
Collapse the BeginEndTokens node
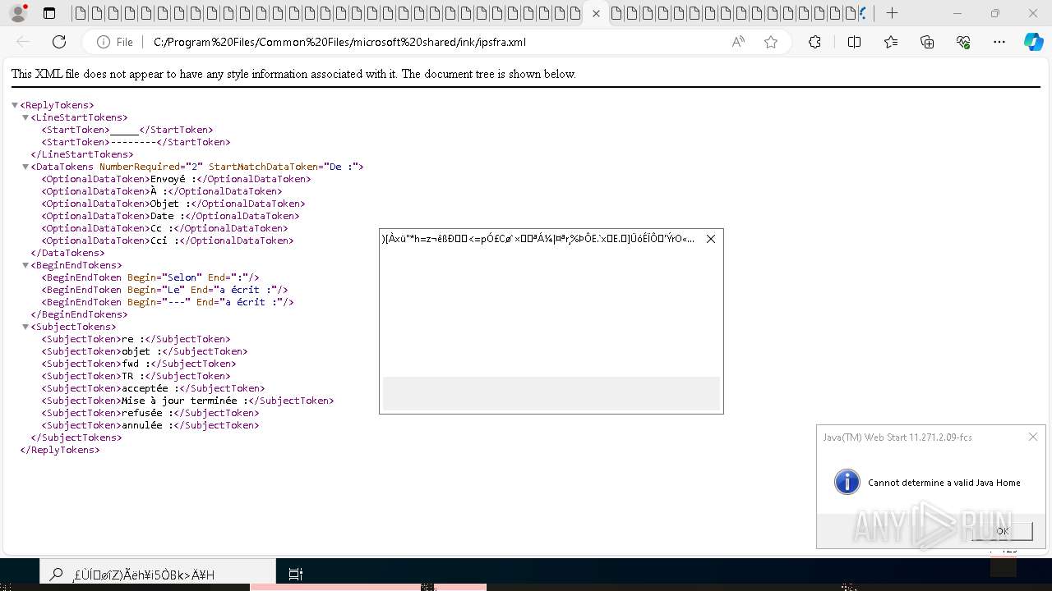tap(25, 265)
